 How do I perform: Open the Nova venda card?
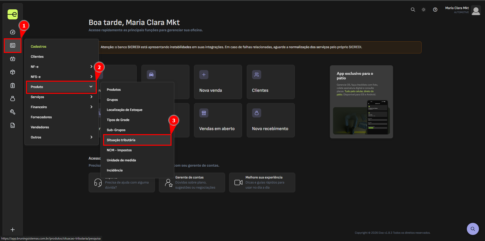pyautogui.click(x=218, y=82)
